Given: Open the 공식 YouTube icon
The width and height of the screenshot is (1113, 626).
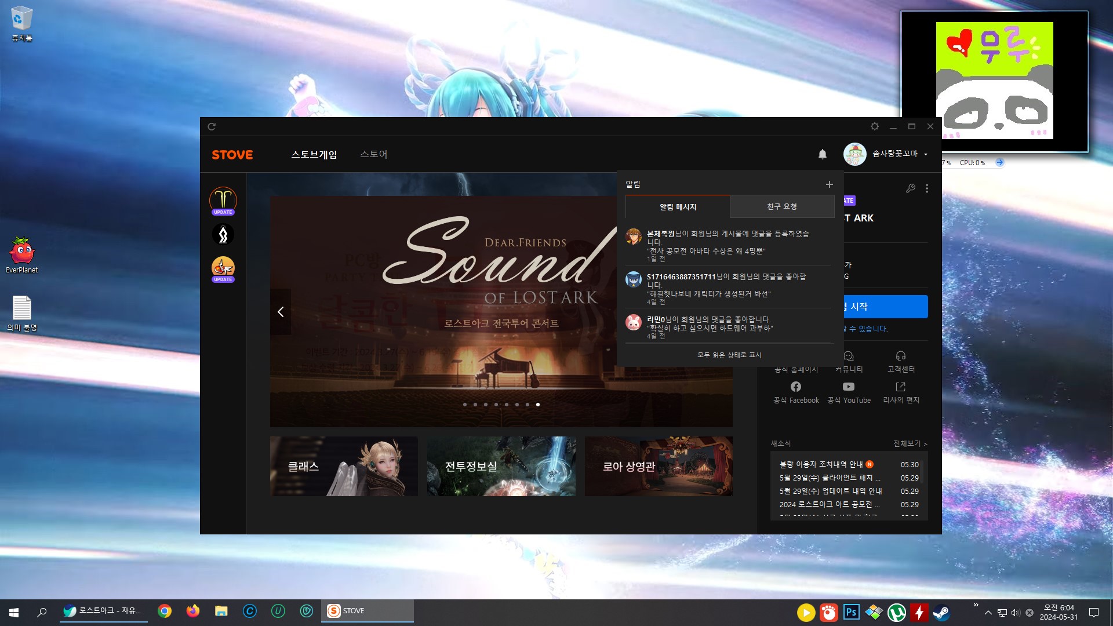Looking at the screenshot, I should tap(849, 387).
